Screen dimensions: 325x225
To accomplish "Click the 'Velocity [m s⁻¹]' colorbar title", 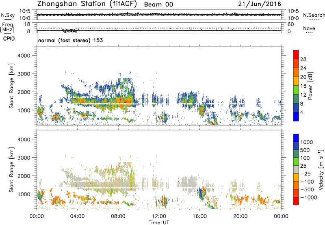I will 321,169.
